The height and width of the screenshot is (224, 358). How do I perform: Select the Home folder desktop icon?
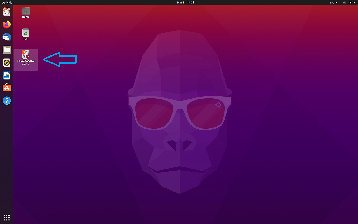point(26,13)
